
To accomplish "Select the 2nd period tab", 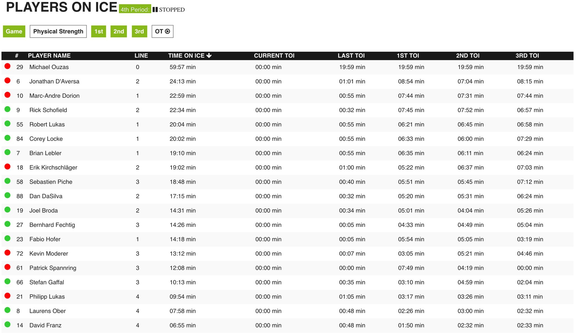I will [119, 31].
